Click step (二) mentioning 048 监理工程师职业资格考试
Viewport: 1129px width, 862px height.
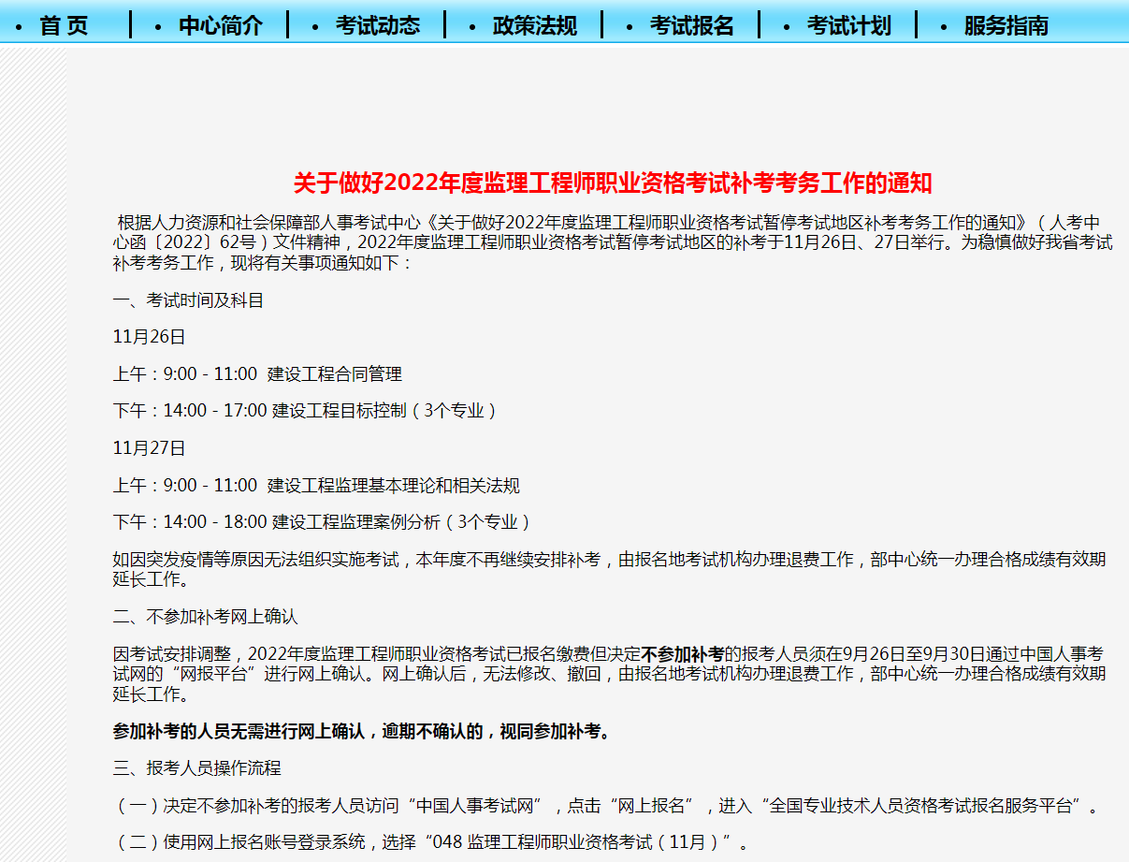[x=432, y=842]
